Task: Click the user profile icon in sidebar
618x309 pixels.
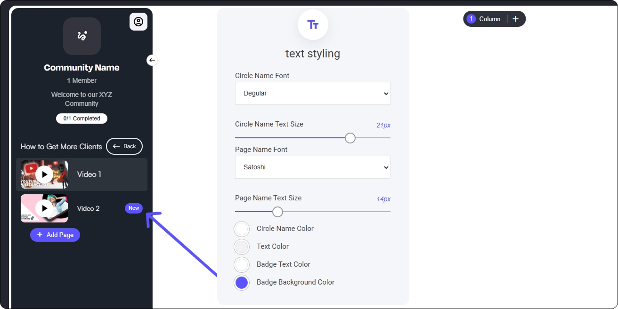Action: (138, 22)
